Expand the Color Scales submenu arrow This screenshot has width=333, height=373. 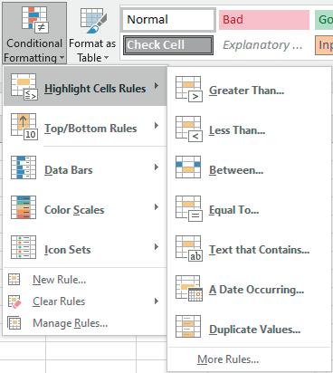coord(157,207)
